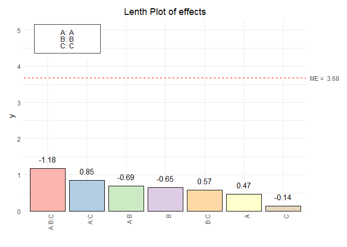This screenshot has height=247, width=347.
Task: Click the y-axis title 'y'
Action: [x=13, y=115]
